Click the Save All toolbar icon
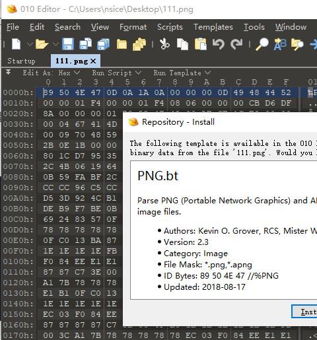This screenshot has height=340, width=317. [104, 44]
